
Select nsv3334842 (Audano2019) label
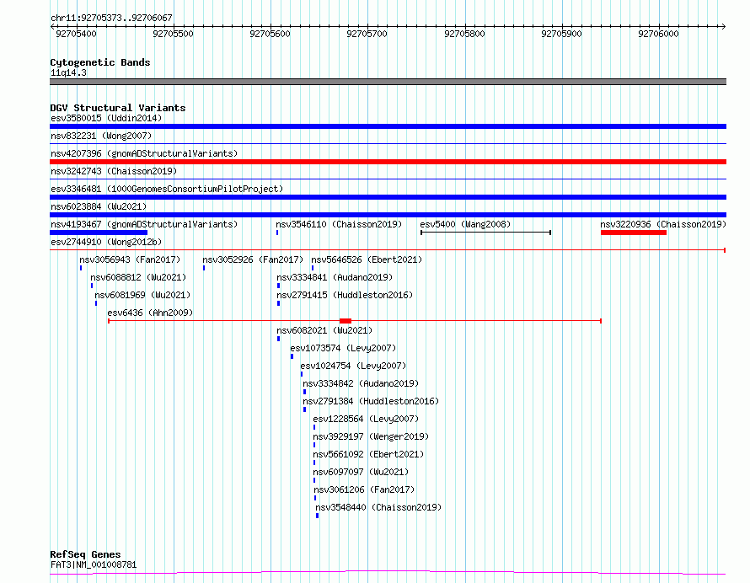coord(361,383)
